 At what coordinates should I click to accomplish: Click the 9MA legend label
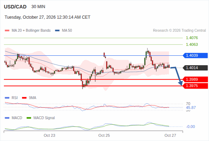[x=33, y=98]
